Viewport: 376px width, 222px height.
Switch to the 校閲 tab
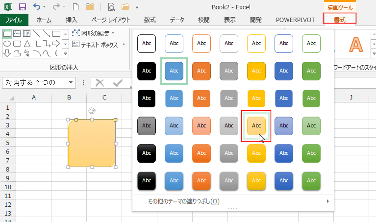(x=204, y=20)
